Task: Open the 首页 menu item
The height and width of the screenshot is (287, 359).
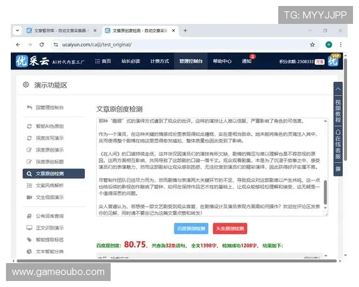Action: point(103,61)
